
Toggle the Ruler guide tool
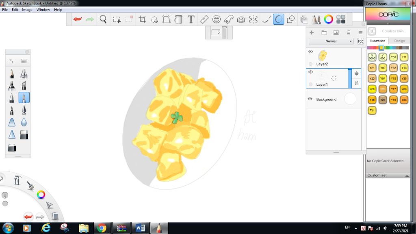click(204, 19)
